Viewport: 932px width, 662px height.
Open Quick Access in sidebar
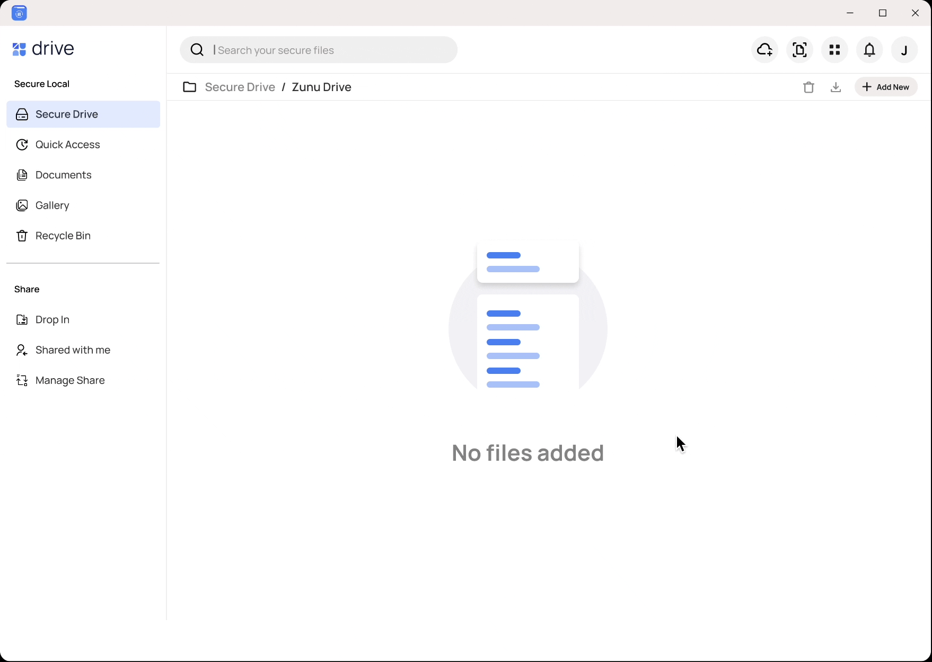(67, 145)
